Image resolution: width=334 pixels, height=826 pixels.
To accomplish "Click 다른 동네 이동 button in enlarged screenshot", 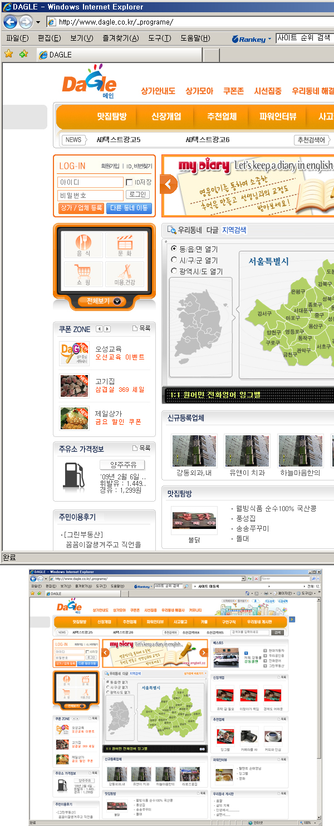I will [129, 208].
